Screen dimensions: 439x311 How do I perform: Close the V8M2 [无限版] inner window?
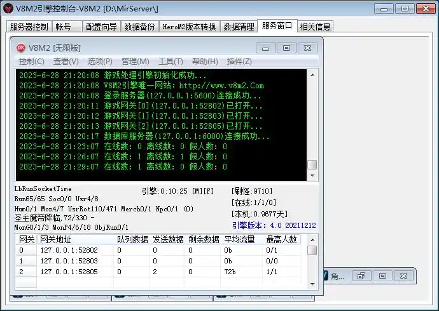[x=307, y=48]
